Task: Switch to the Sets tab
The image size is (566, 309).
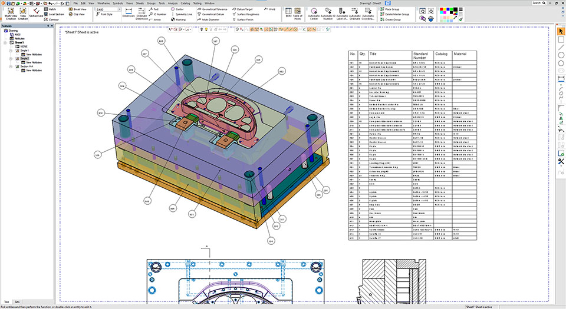Action: click(17, 302)
